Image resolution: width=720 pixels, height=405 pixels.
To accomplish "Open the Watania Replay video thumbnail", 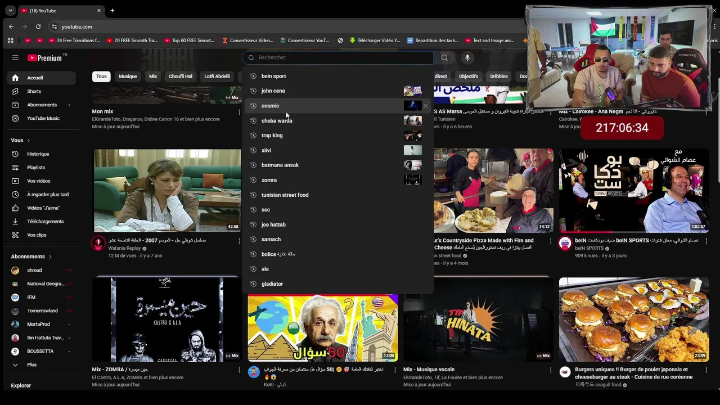I will click(167, 190).
